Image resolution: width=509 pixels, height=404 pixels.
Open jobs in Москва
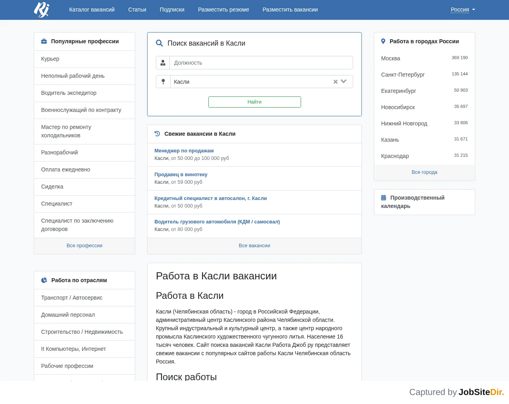pyautogui.click(x=390, y=58)
